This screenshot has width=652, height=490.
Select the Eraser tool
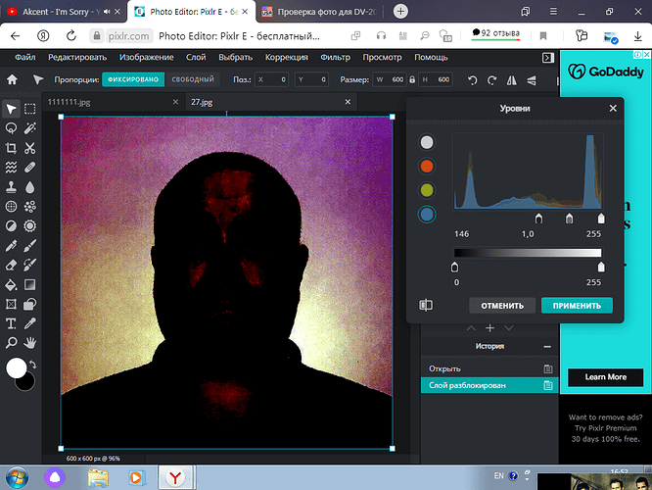click(11, 265)
